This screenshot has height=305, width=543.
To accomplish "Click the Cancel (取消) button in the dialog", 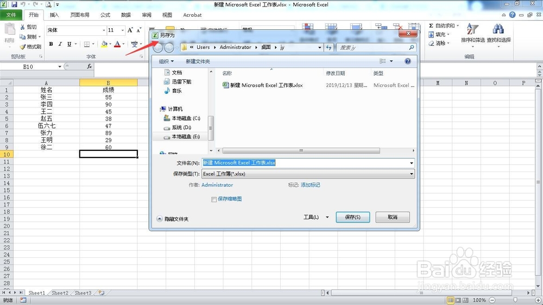I will (393, 217).
